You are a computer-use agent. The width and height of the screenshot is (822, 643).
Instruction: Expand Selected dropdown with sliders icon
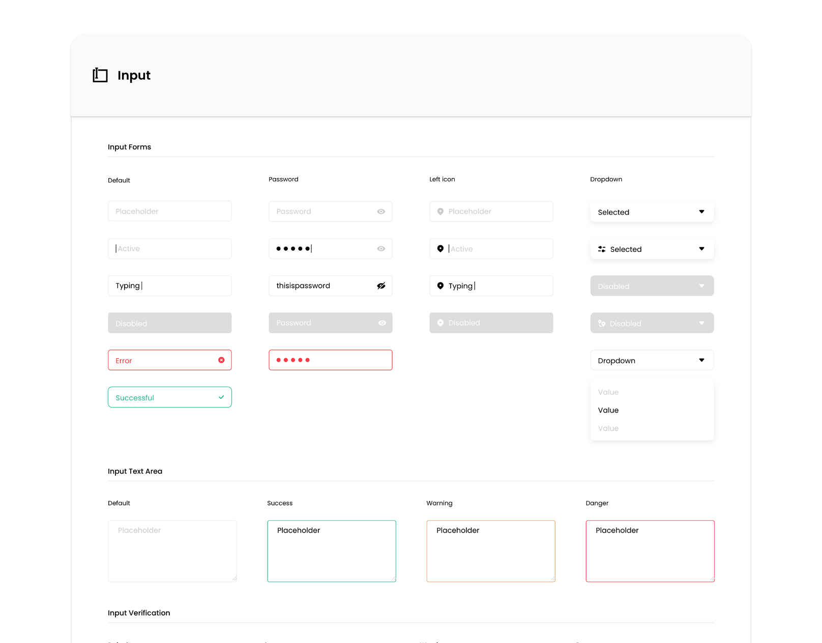click(x=701, y=249)
